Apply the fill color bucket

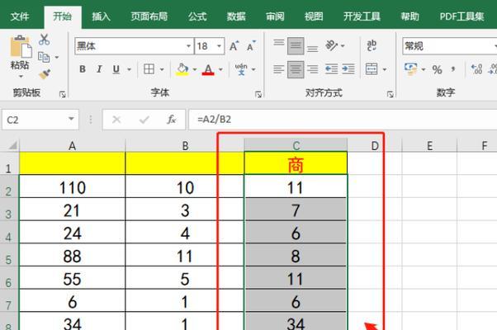click(x=182, y=69)
